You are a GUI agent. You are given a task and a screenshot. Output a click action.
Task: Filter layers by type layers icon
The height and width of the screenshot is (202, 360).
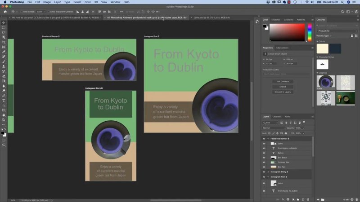pyautogui.click(x=291, y=123)
